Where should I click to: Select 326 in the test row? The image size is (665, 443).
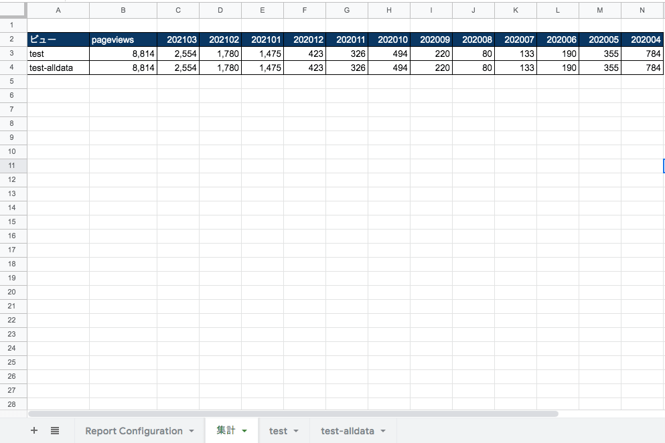coord(347,54)
